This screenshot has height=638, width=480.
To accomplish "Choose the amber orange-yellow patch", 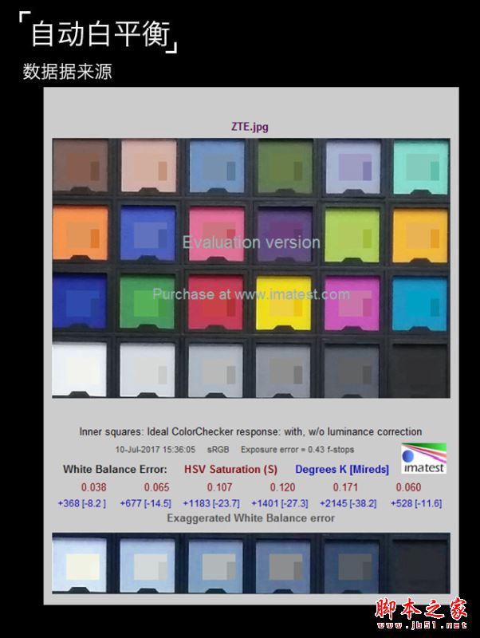I will [420, 235].
